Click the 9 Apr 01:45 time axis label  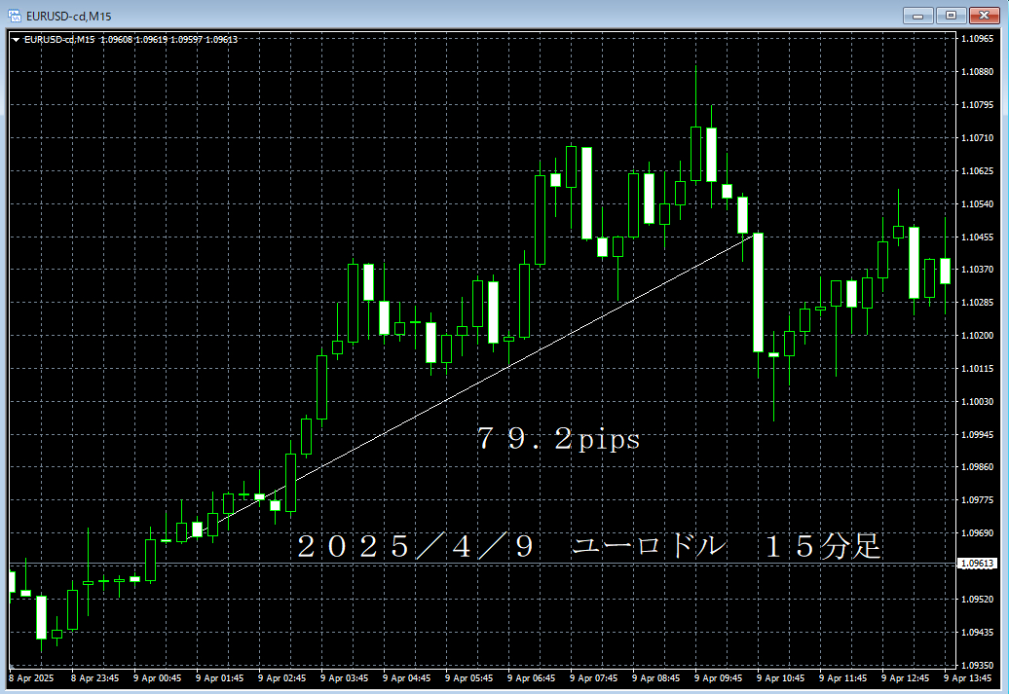(219, 678)
